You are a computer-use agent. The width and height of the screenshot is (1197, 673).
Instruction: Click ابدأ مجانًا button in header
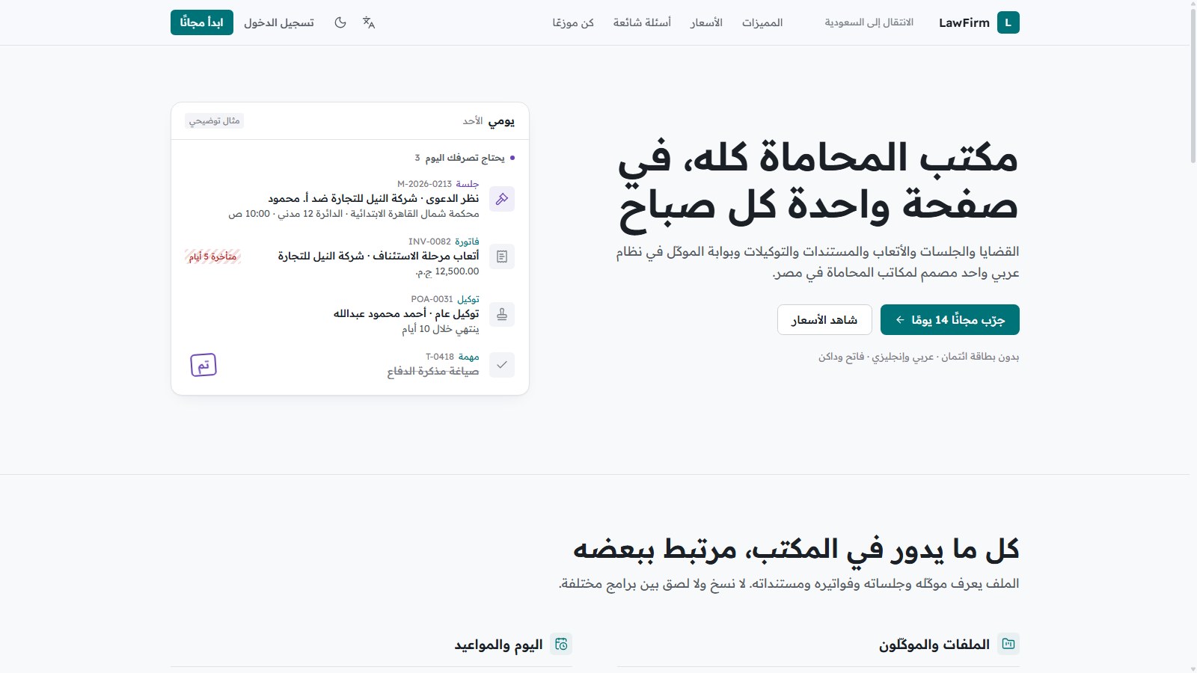coord(202,22)
